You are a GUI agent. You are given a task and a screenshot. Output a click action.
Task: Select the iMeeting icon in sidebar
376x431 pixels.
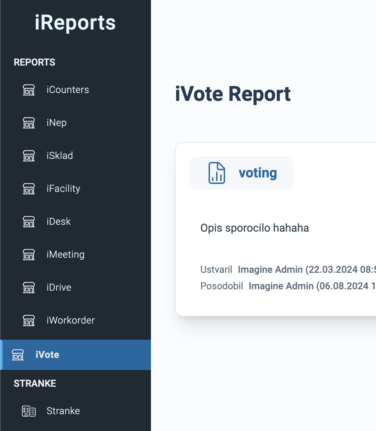(28, 255)
